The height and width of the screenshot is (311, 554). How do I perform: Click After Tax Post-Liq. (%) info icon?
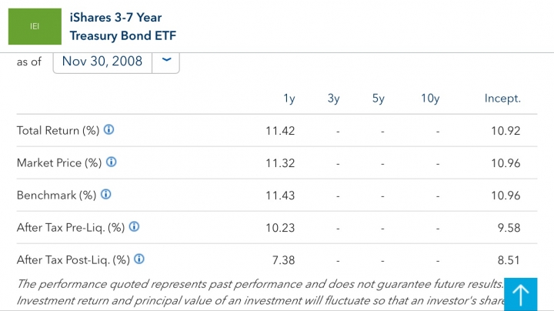coord(139,259)
